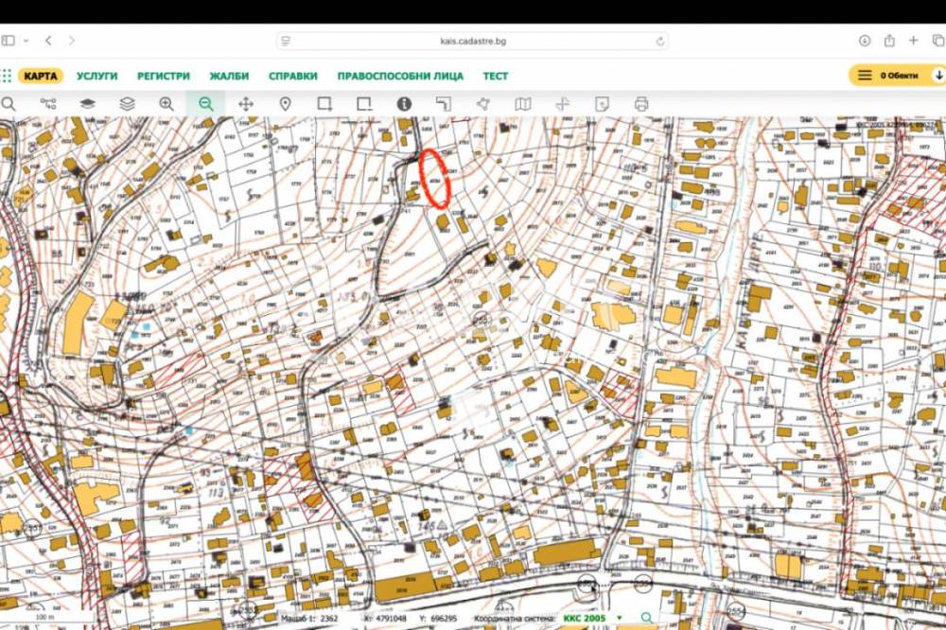
Task: Expand the 0 Обекти panel arrow
Action: tap(937, 76)
